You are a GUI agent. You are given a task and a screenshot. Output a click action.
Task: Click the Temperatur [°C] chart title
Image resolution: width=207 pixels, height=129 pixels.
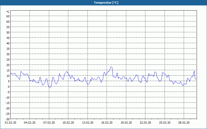(x=106, y=3)
